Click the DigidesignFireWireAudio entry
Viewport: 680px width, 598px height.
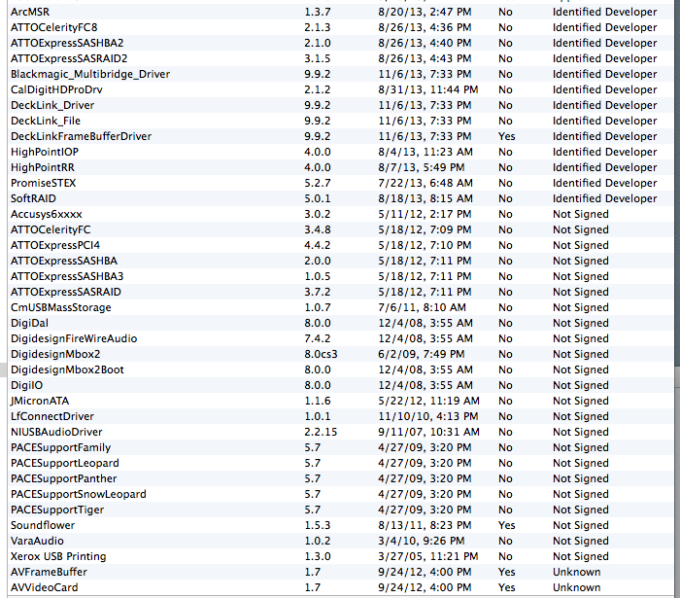340,338
